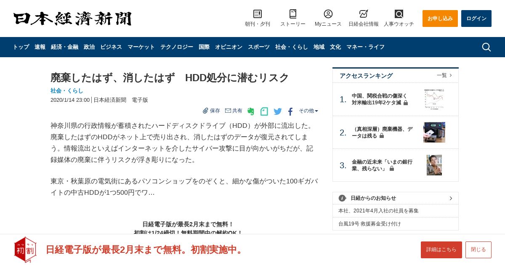Open ビジネス section

coord(111,47)
